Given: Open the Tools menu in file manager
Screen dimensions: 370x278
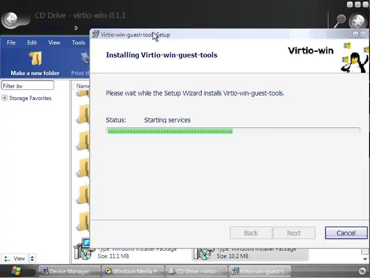Looking at the screenshot, I should pos(79,43).
